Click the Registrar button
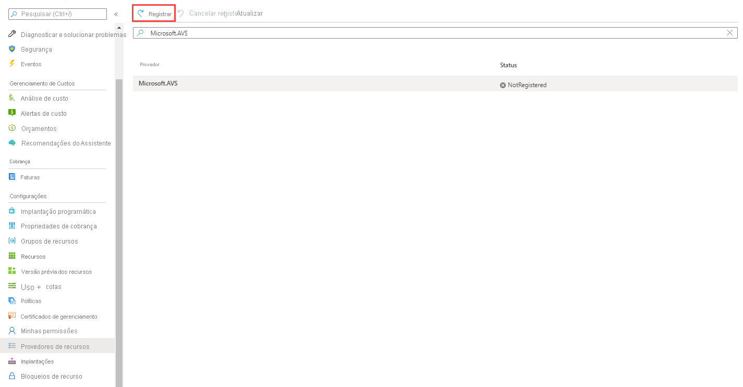The height and width of the screenshot is (387, 743). point(153,13)
